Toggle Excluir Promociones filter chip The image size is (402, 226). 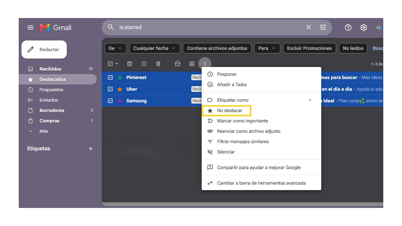coord(309,48)
